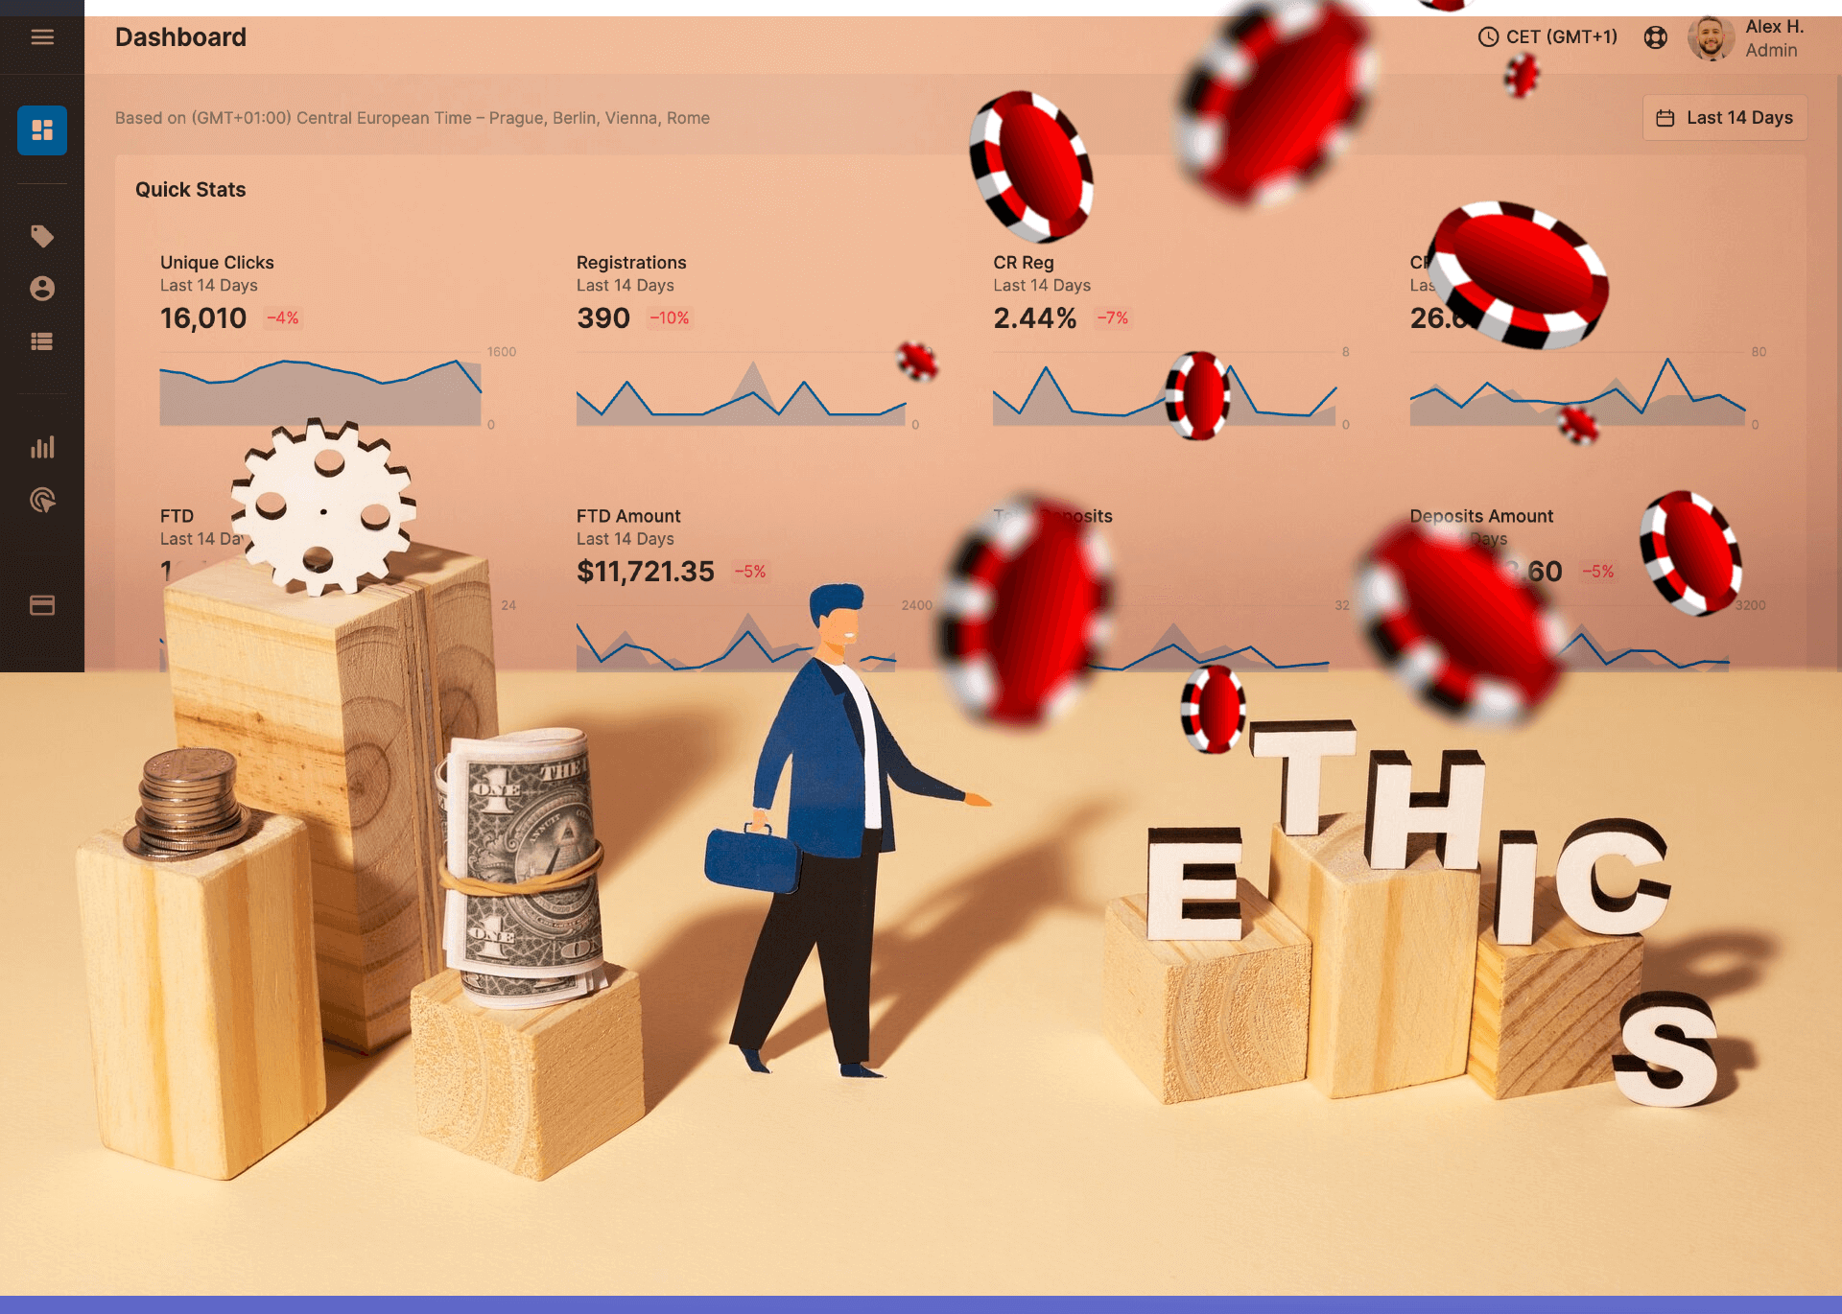
Task: Click the Central European Time description text
Action: (413, 118)
